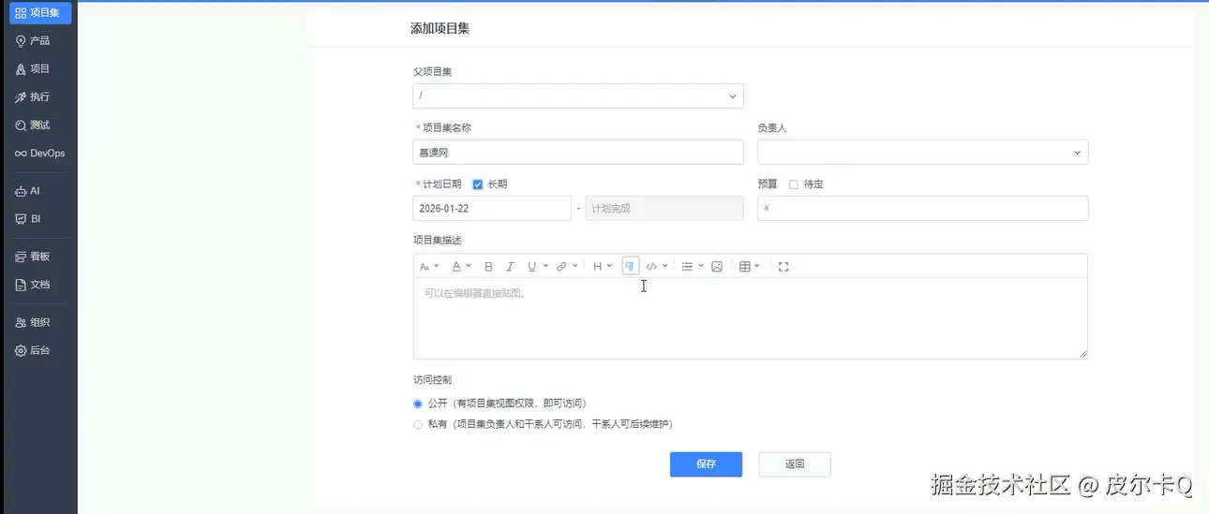Open the heading H dropdown
This screenshot has height=514, width=1209.
[602, 267]
